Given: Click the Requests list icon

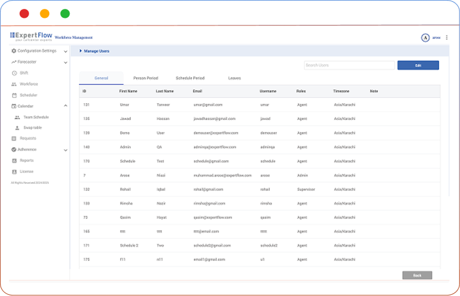Looking at the screenshot, I should (x=14, y=139).
